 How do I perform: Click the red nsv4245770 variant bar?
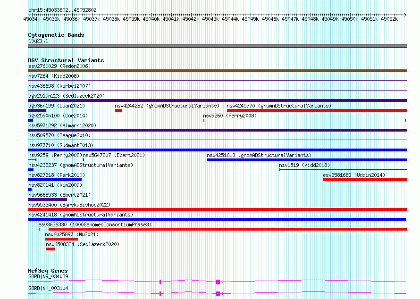coord(317,110)
